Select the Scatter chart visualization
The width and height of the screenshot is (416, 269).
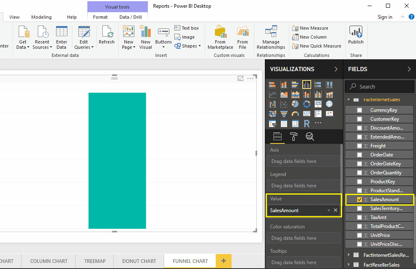[x=284, y=104]
